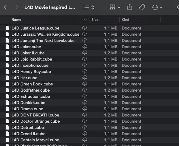Open the More actions ellipsis menu
The height and width of the screenshot is (146, 179).
coord(157,7)
